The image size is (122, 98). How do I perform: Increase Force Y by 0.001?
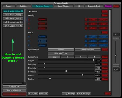[103, 41]
